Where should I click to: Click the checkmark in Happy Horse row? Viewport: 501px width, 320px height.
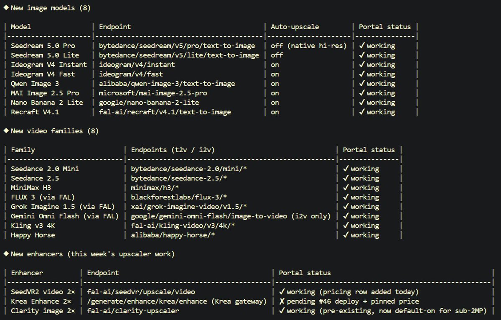click(346, 235)
